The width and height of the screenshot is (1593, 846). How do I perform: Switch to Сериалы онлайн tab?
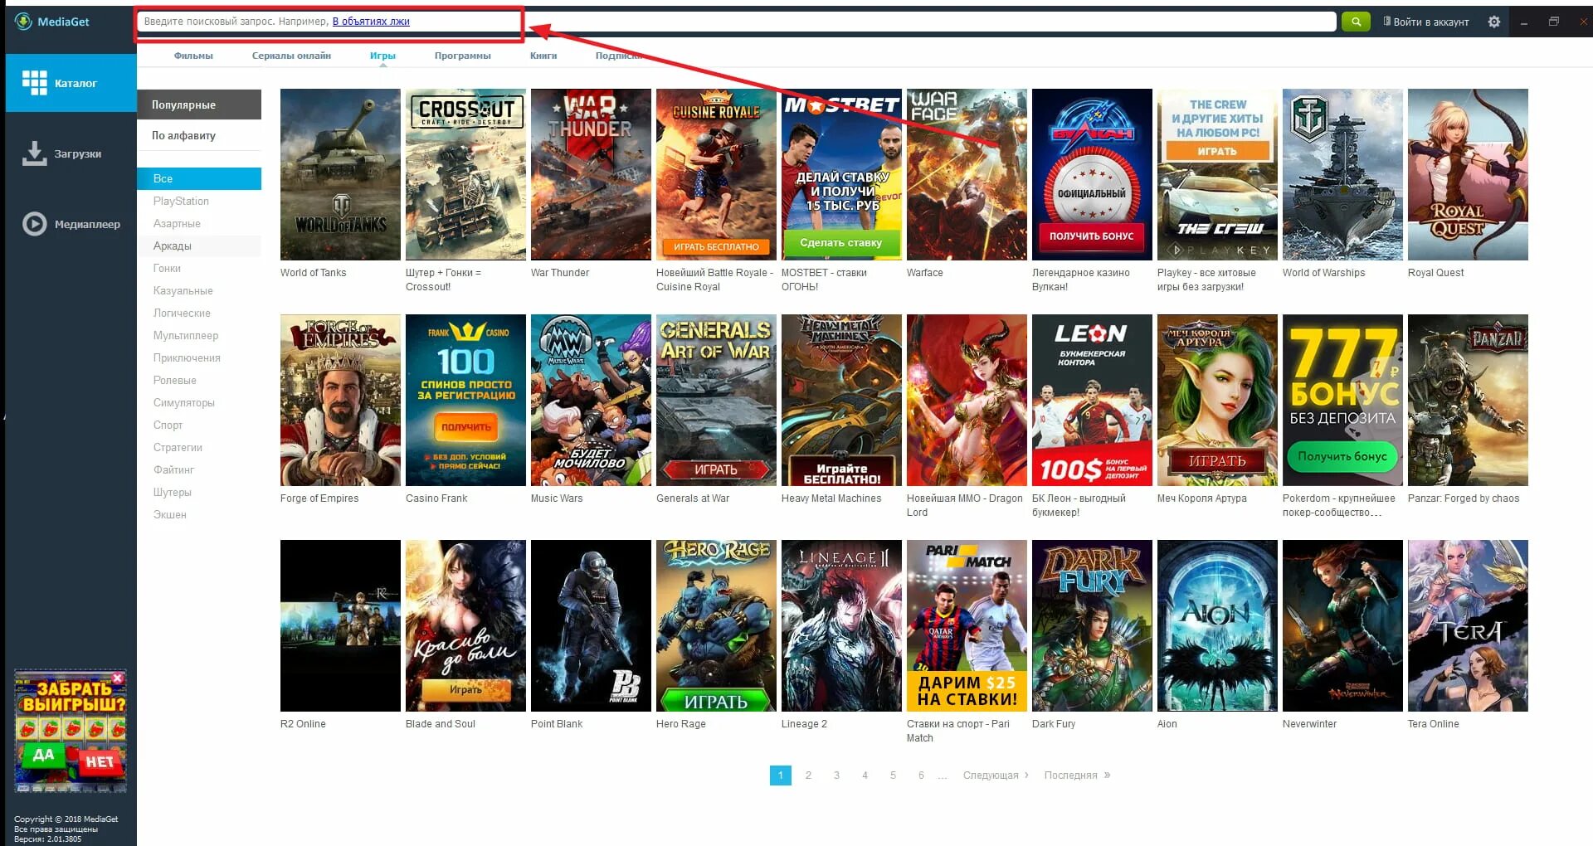291,56
